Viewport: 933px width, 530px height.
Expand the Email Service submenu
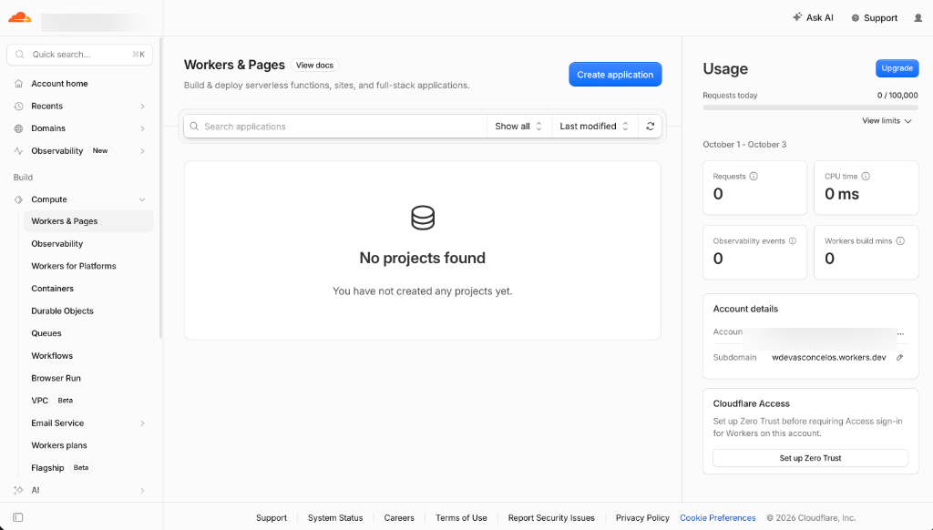(x=142, y=423)
